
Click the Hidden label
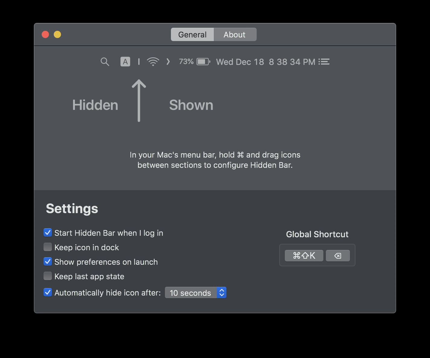point(95,105)
